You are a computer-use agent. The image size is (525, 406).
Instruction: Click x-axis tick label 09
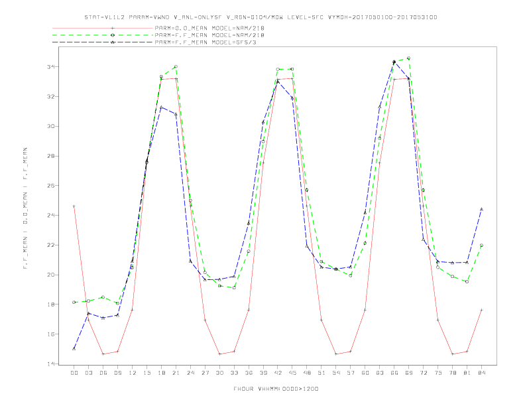point(117,373)
